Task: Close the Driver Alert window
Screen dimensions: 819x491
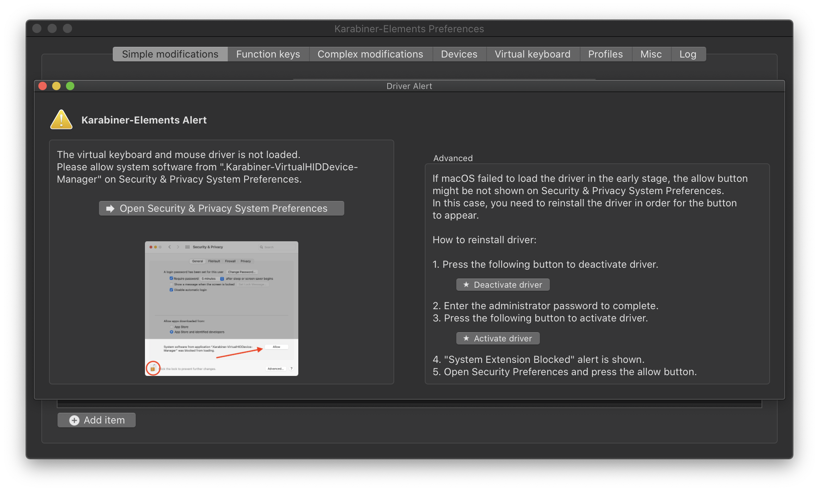Action: [x=43, y=86]
